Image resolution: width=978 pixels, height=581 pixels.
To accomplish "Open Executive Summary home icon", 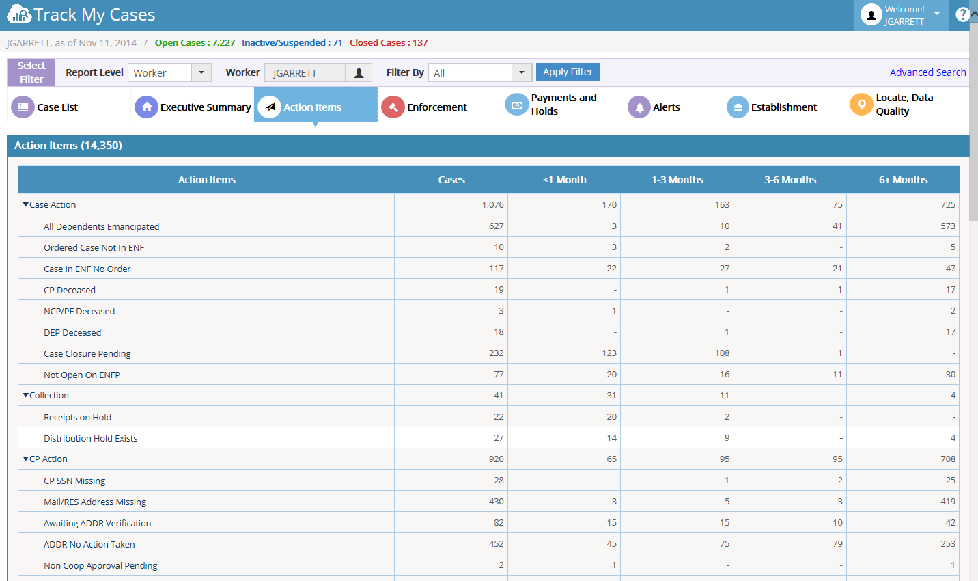I will 146,107.
